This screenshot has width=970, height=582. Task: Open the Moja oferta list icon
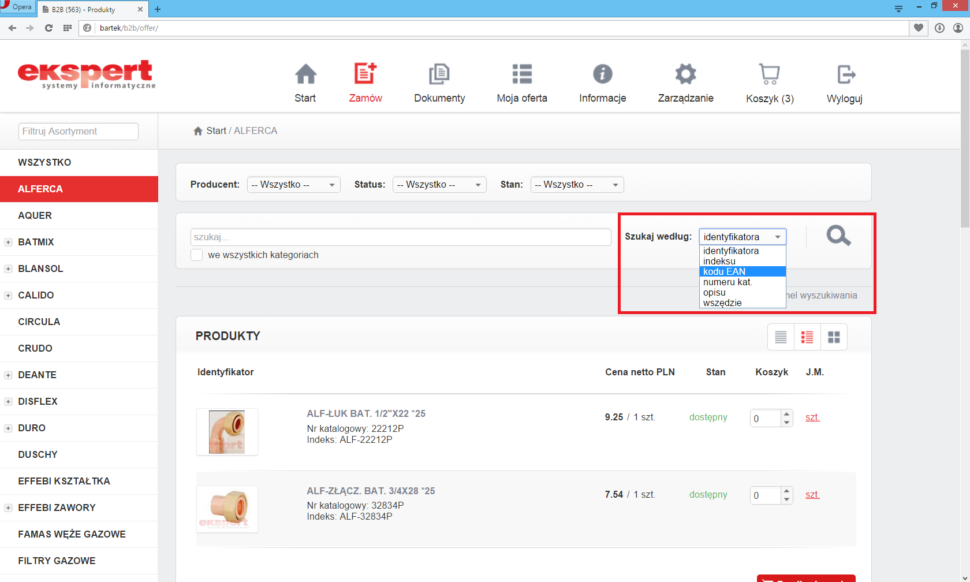click(x=522, y=74)
